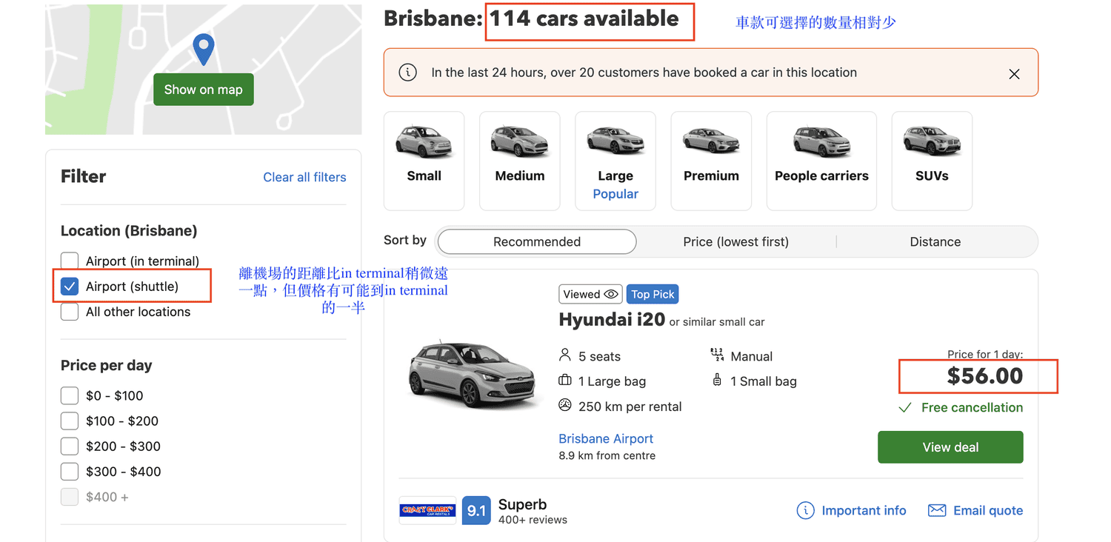Check the $0 - $100 price checkbox

[x=70, y=395]
